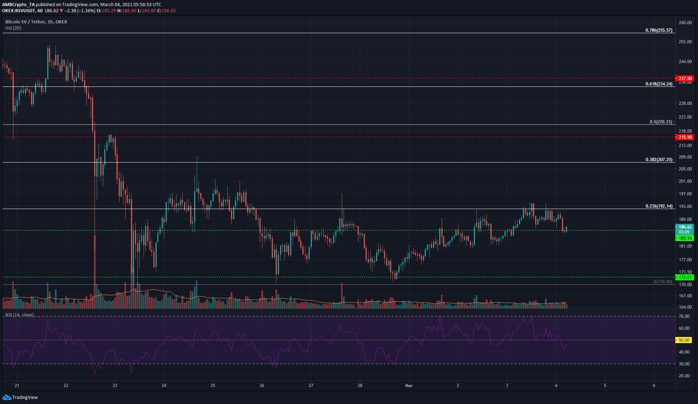Click the red 237.50 price tag
The image size is (698, 404).
click(685, 79)
